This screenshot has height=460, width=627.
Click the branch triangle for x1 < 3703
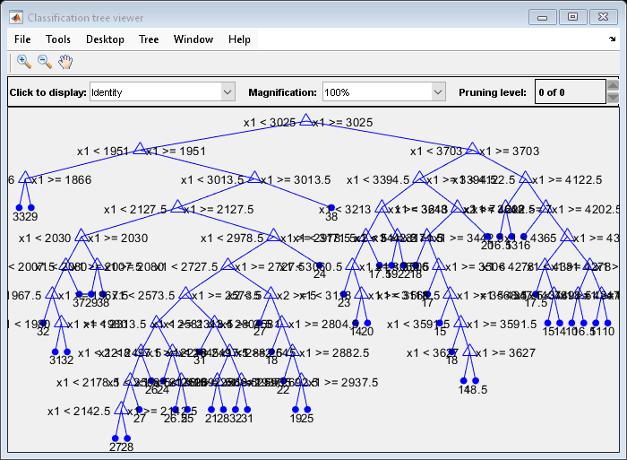(x=474, y=149)
